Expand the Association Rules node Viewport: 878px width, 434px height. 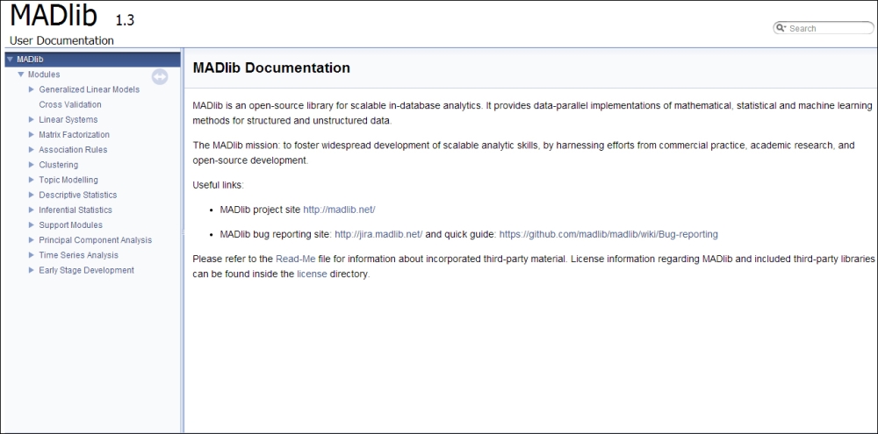(32, 150)
